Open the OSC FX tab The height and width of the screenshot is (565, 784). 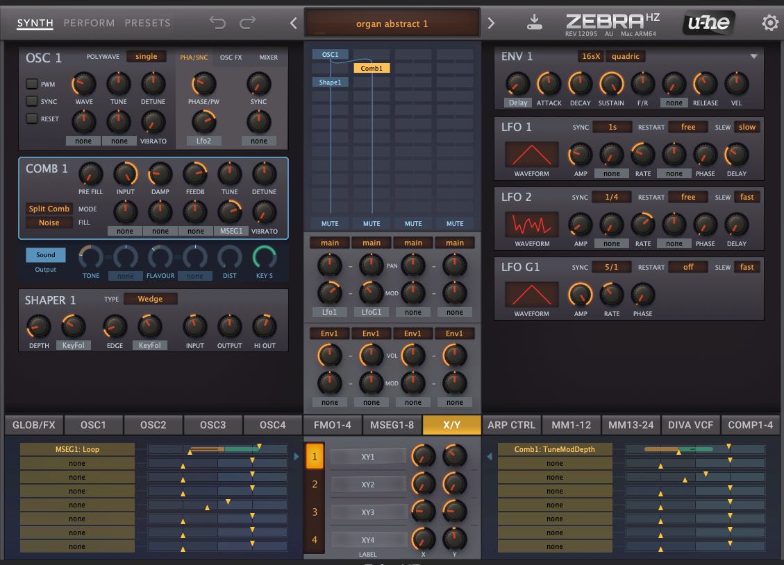(x=231, y=58)
